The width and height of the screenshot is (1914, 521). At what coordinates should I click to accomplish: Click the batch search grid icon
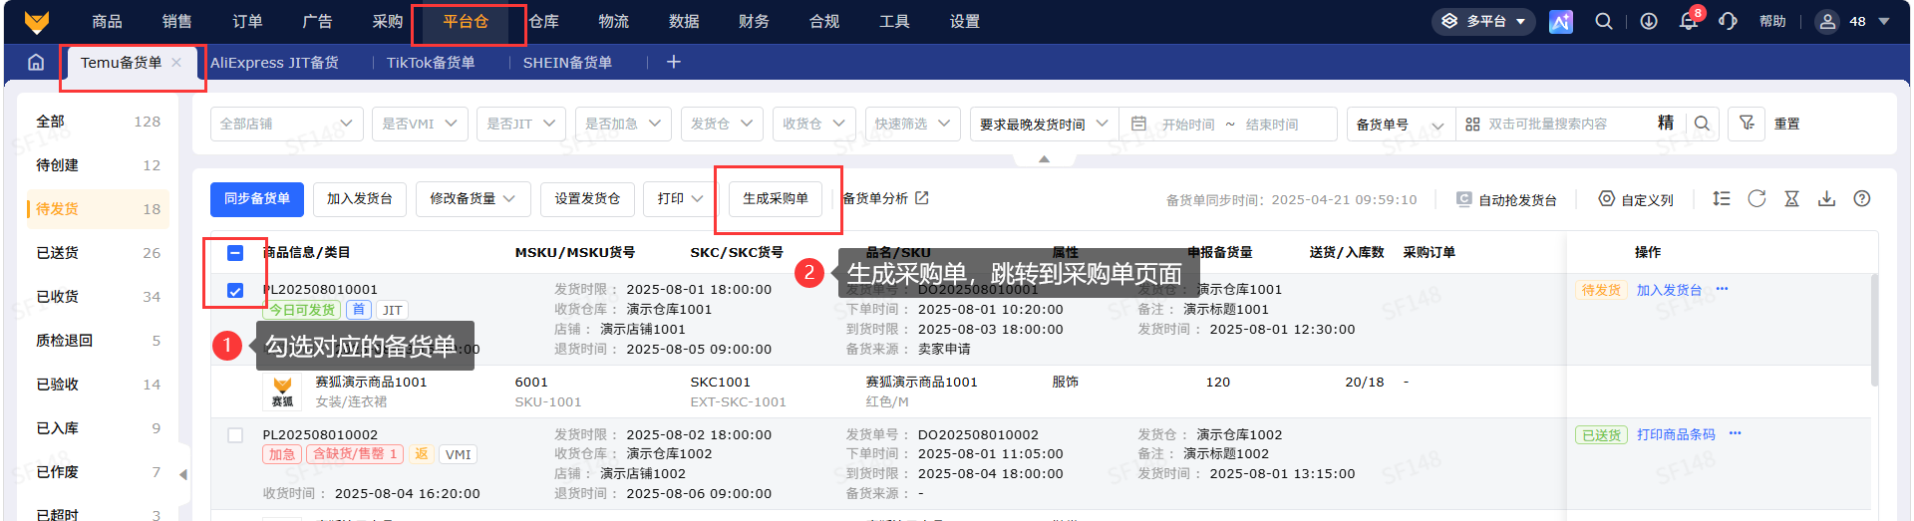pyautogui.click(x=1472, y=124)
